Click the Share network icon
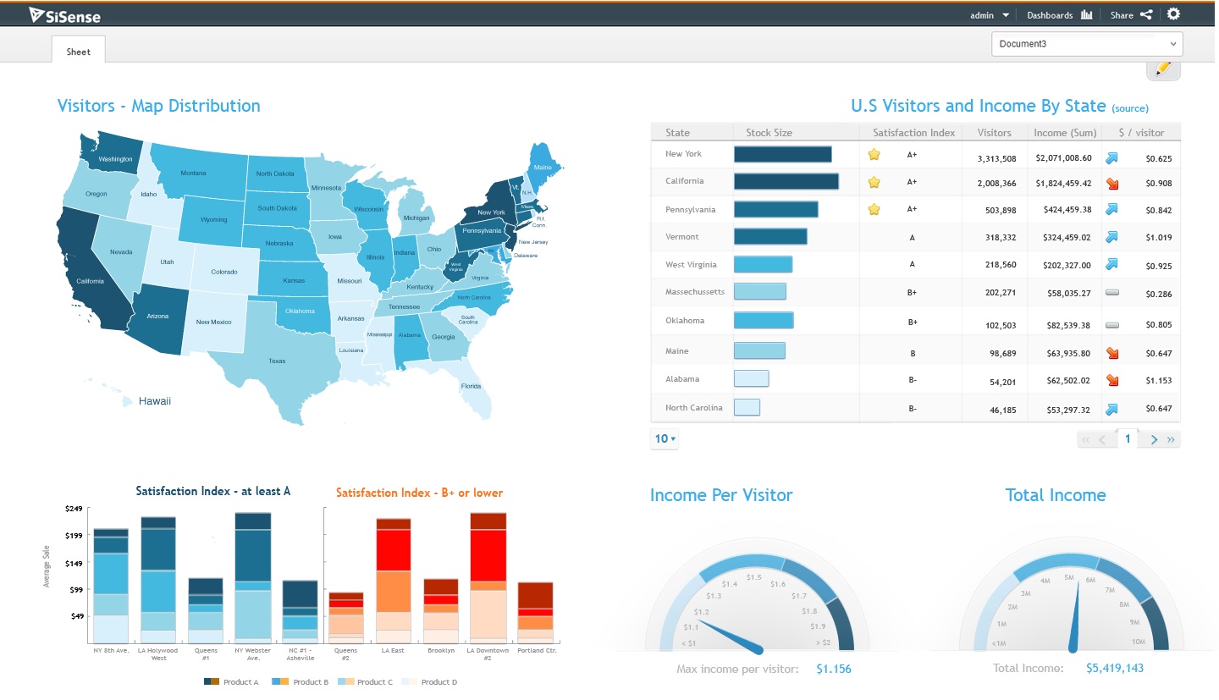The height and width of the screenshot is (700, 1219). coord(1145,14)
